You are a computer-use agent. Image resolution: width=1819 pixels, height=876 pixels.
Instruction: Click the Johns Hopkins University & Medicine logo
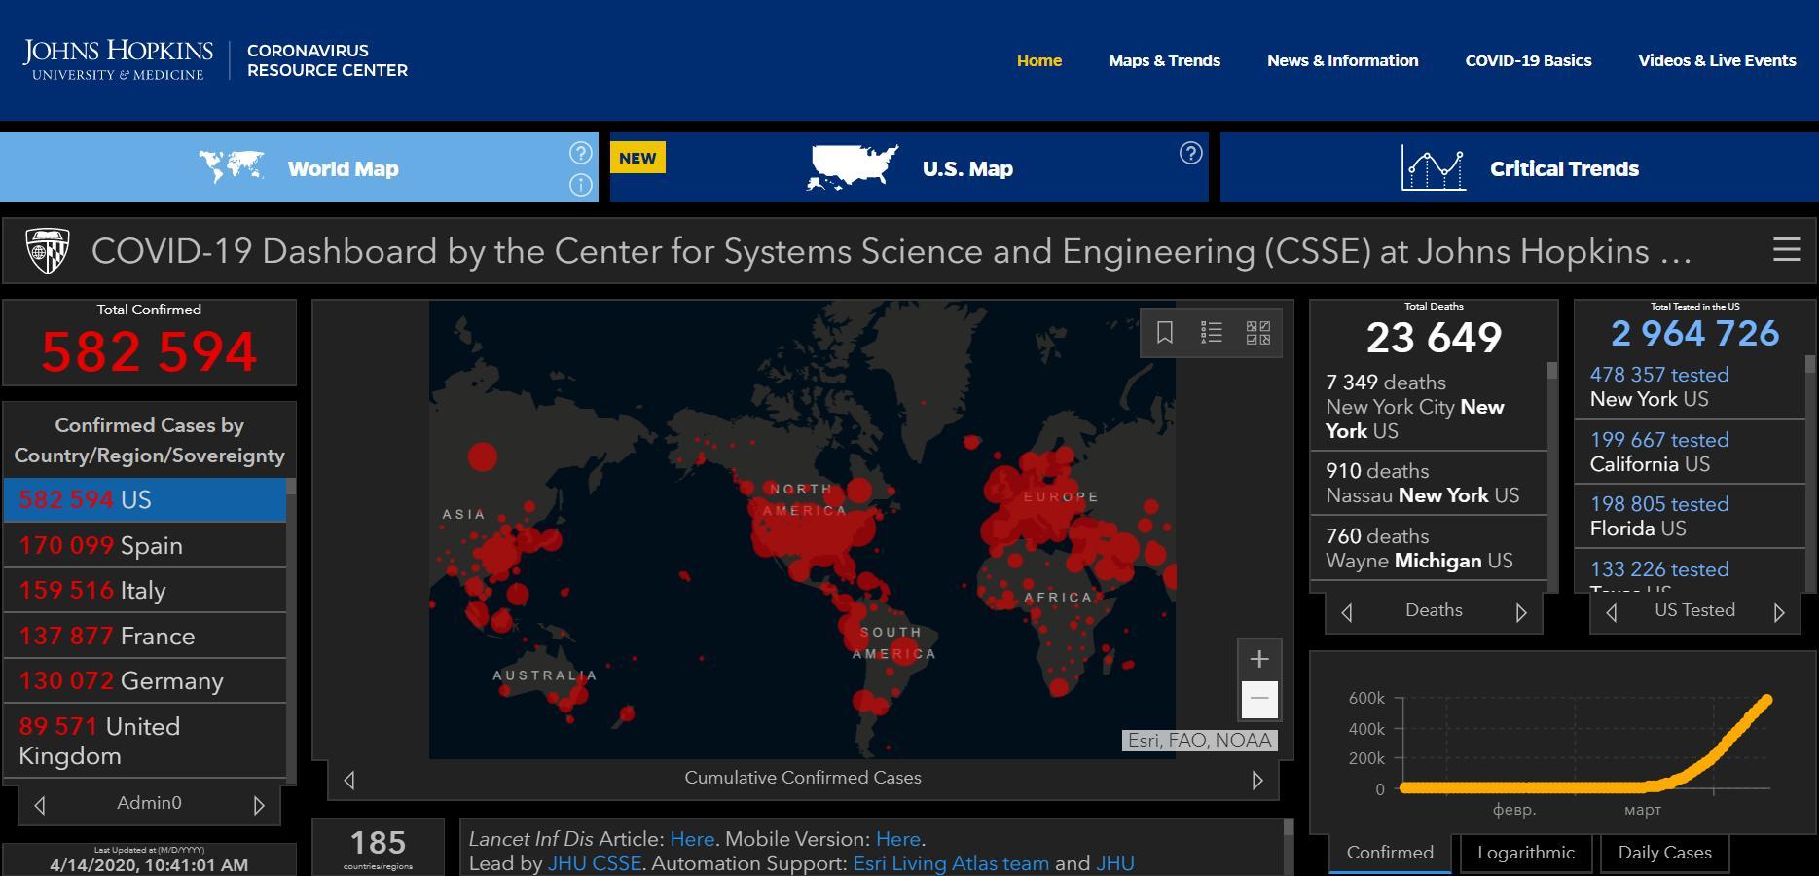click(118, 60)
